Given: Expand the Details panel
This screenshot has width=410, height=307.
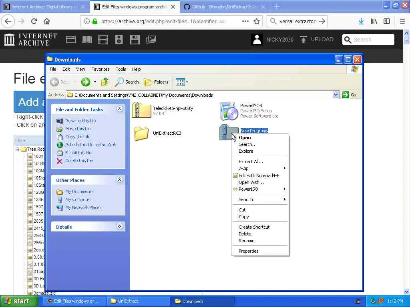Looking at the screenshot, I should pos(119,226).
